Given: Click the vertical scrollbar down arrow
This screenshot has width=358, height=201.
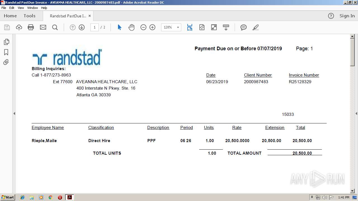Looking at the screenshot, I should 352,191.
